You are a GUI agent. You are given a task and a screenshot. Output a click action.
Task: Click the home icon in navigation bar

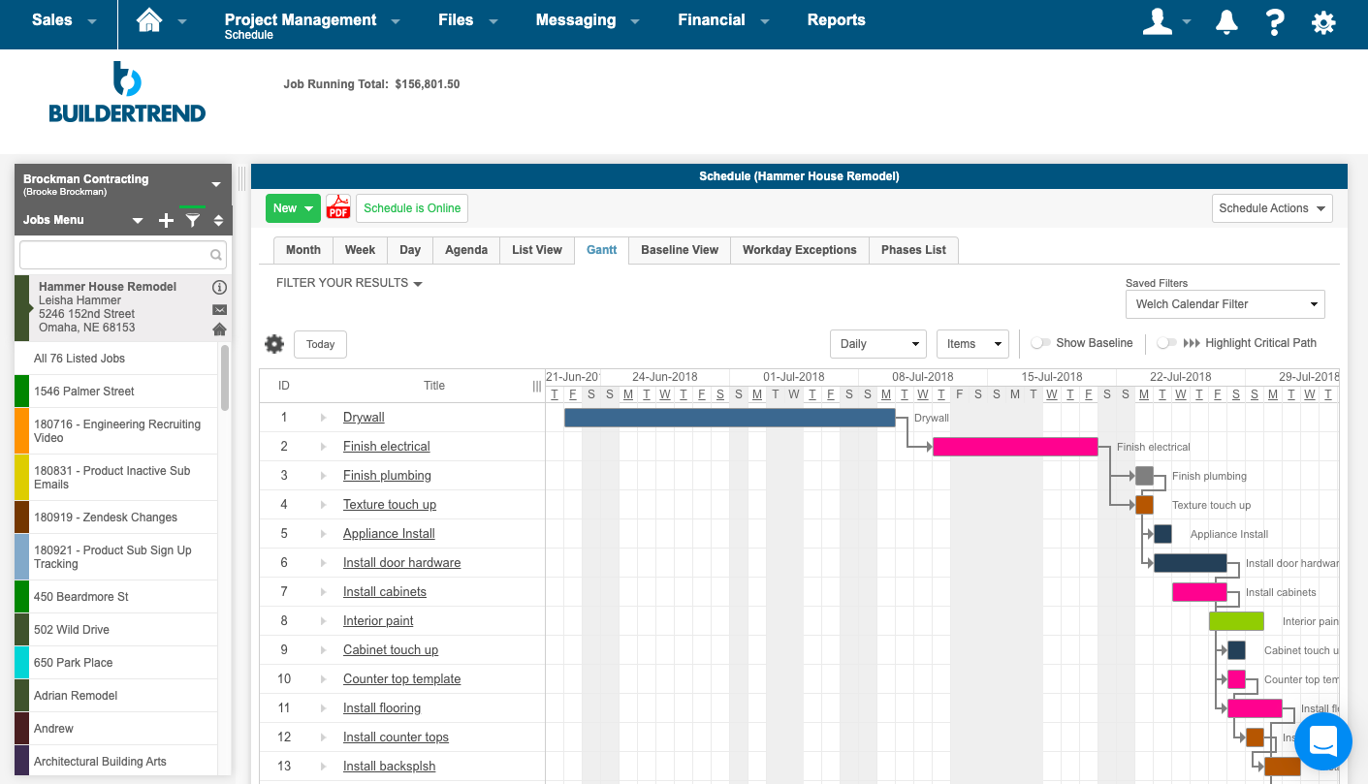pos(149,20)
